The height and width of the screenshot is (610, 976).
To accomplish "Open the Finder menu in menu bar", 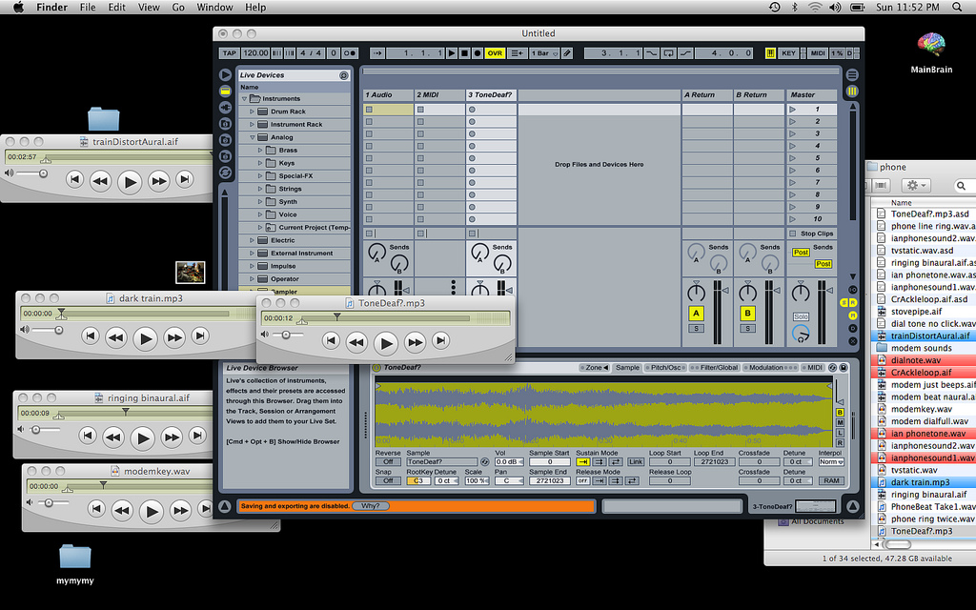I will pos(51,7).
